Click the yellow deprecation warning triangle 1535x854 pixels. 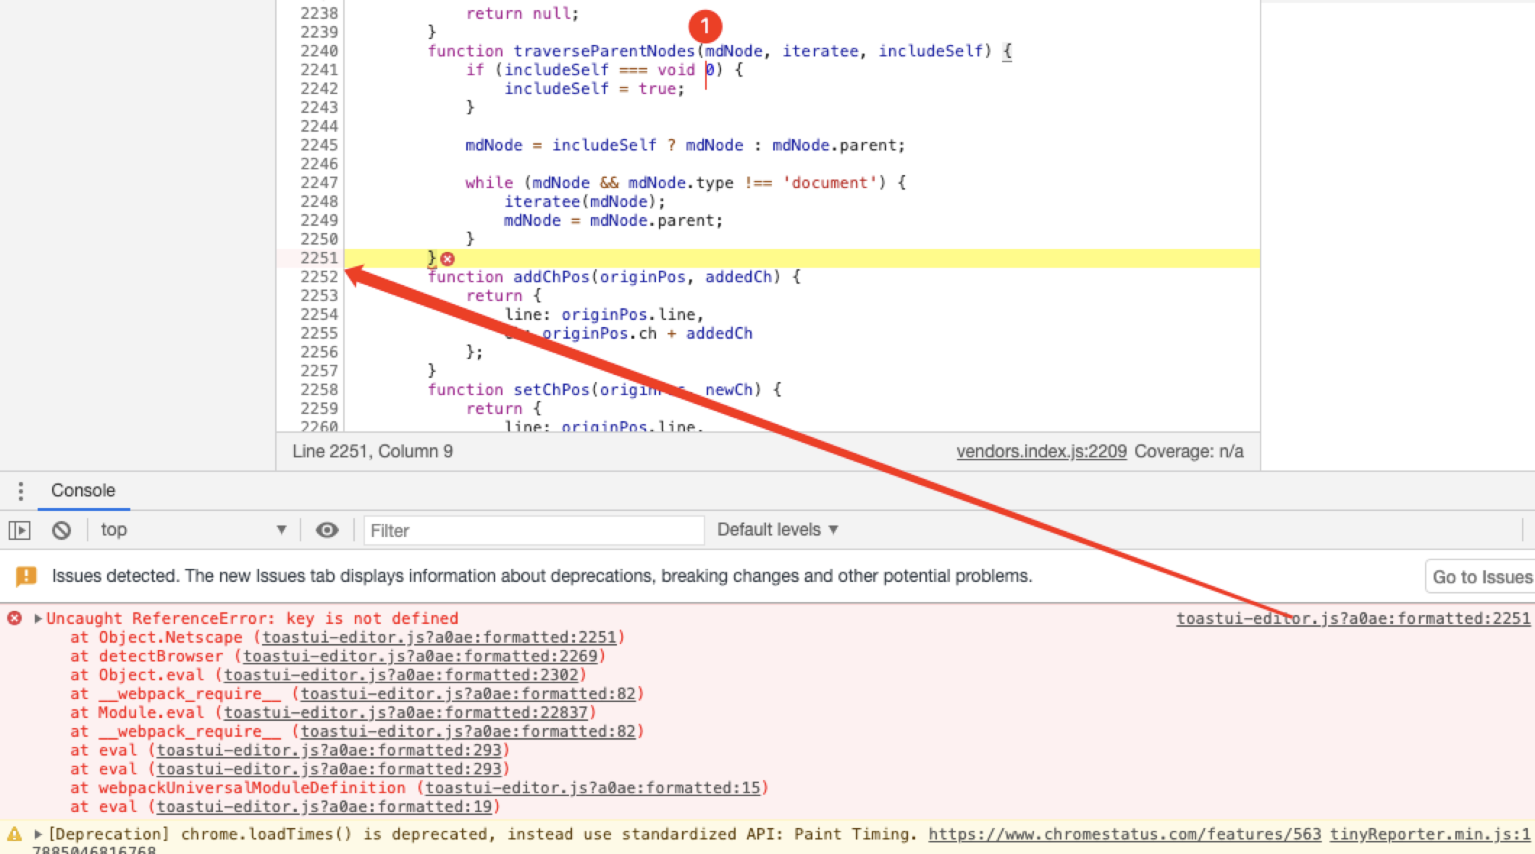pos(13,833)
